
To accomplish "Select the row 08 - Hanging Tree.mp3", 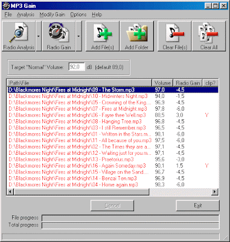I will coord(113,122).
